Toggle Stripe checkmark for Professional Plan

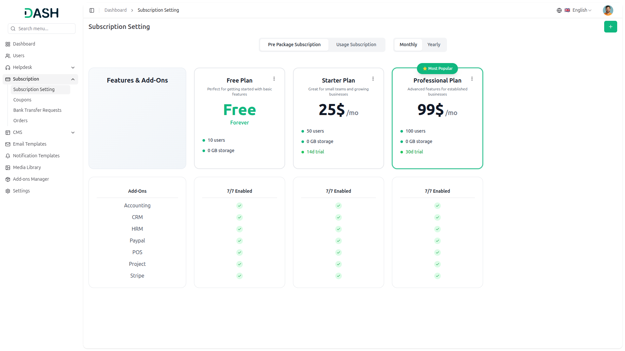(x=437, y=276)
